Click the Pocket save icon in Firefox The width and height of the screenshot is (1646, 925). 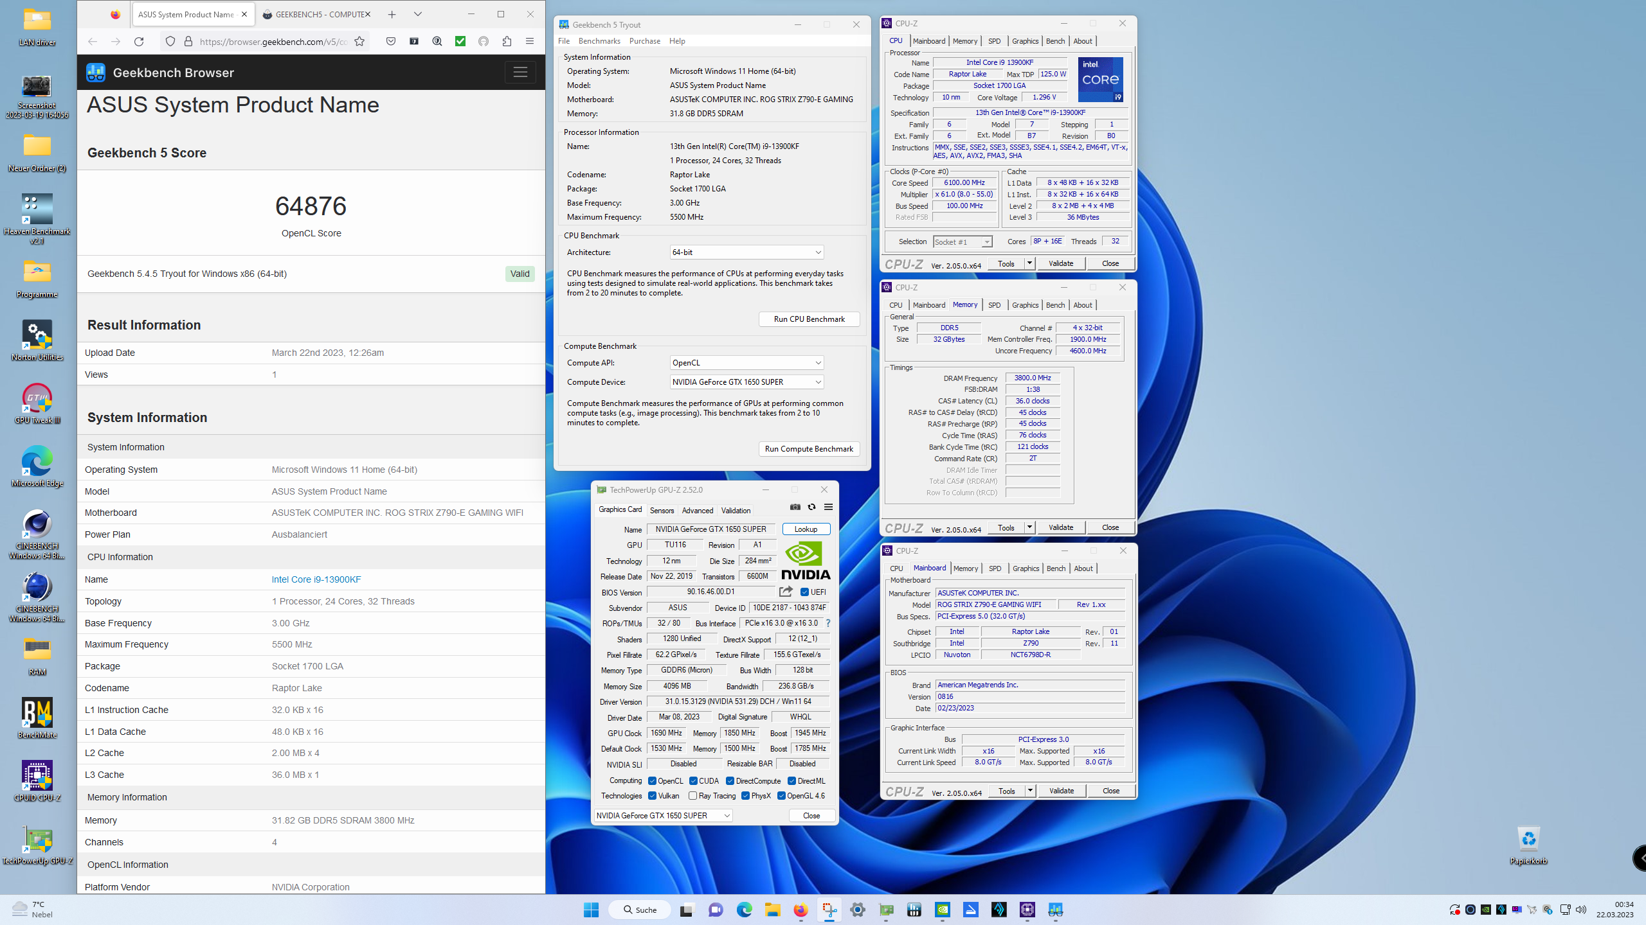tap(391, 41)
